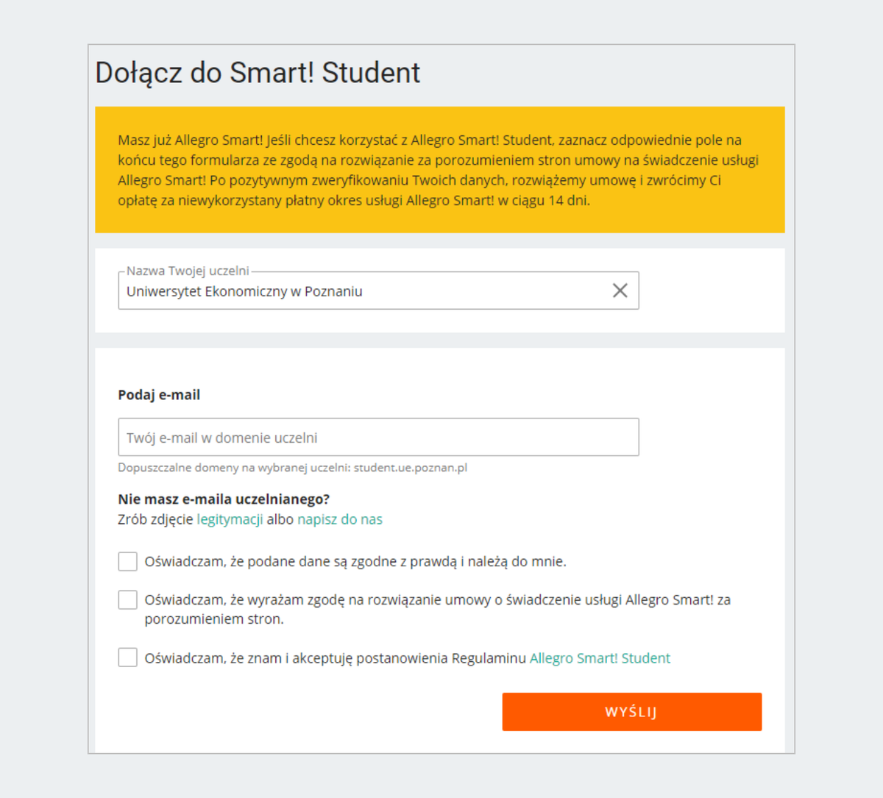The height and width of the screenshot is (798, 883).
Task: Click the yellow Allegro Smart! info banner
Action: tap(439, 170)
